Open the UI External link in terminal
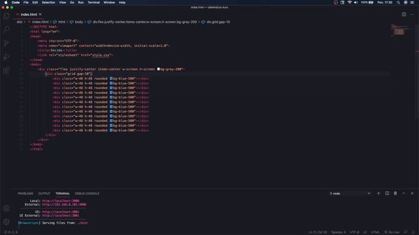This screenshot has width=419, height=235. (x=61, y=215)
